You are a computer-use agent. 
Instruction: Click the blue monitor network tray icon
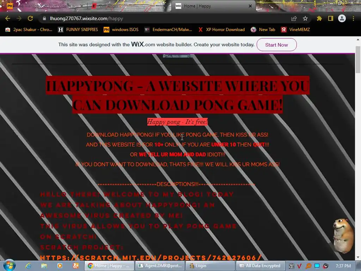[x=317, y=266]
